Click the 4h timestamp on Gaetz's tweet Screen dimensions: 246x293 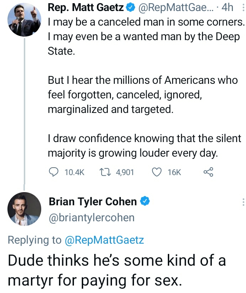coord(227,7)
